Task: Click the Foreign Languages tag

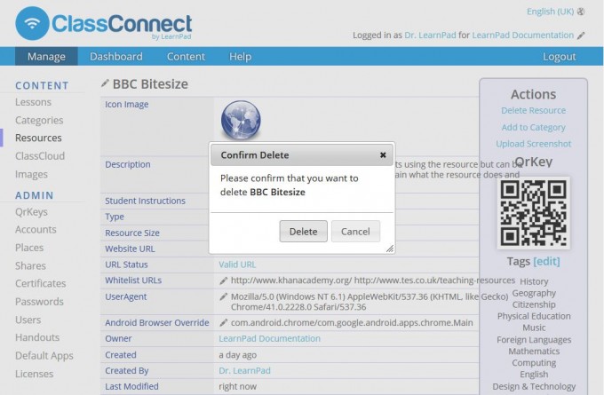Action: tap(534, 340)
